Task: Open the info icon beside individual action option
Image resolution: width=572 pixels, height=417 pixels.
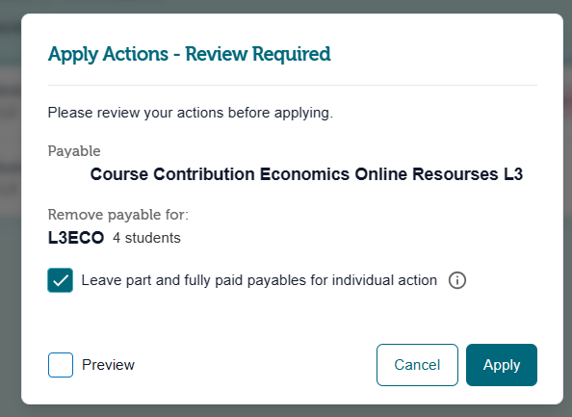Action: point(456,280)
